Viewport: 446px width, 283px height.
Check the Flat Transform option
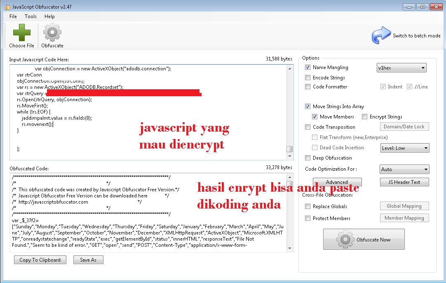tap(315, 137)
